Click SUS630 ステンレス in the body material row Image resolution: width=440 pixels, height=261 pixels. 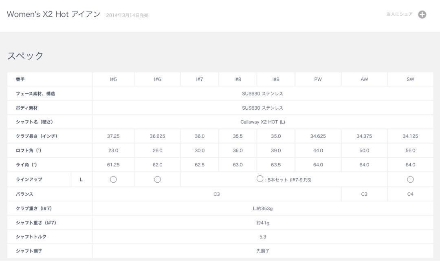click(263, 108)
